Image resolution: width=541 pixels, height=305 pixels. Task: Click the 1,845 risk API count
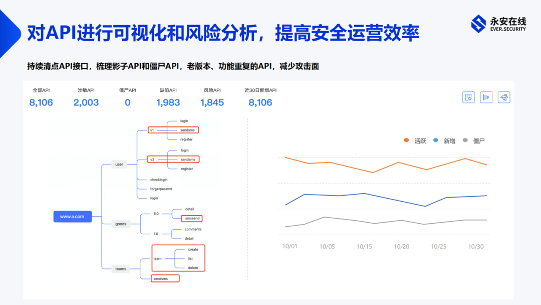(212, 103)
